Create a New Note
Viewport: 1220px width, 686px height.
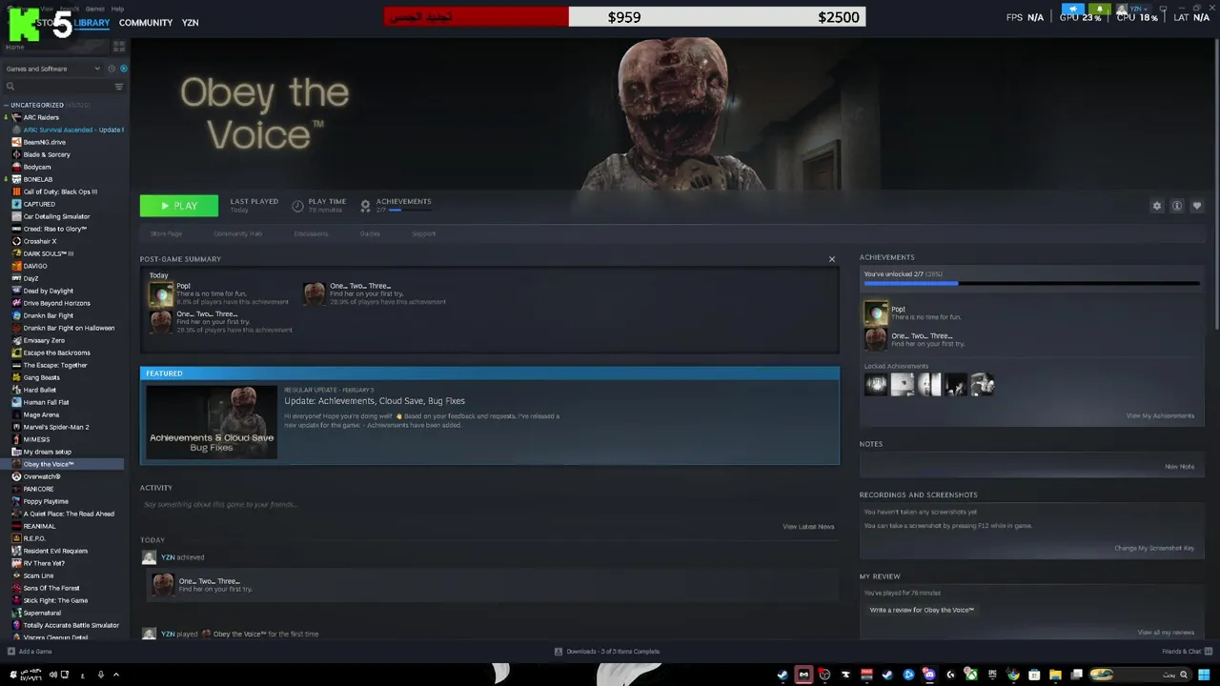1179,467
